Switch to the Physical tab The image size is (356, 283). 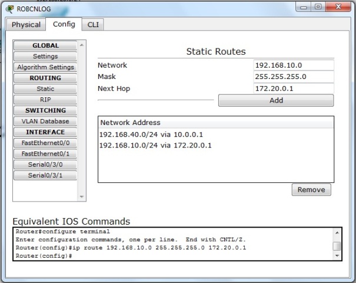coord(26,25)
